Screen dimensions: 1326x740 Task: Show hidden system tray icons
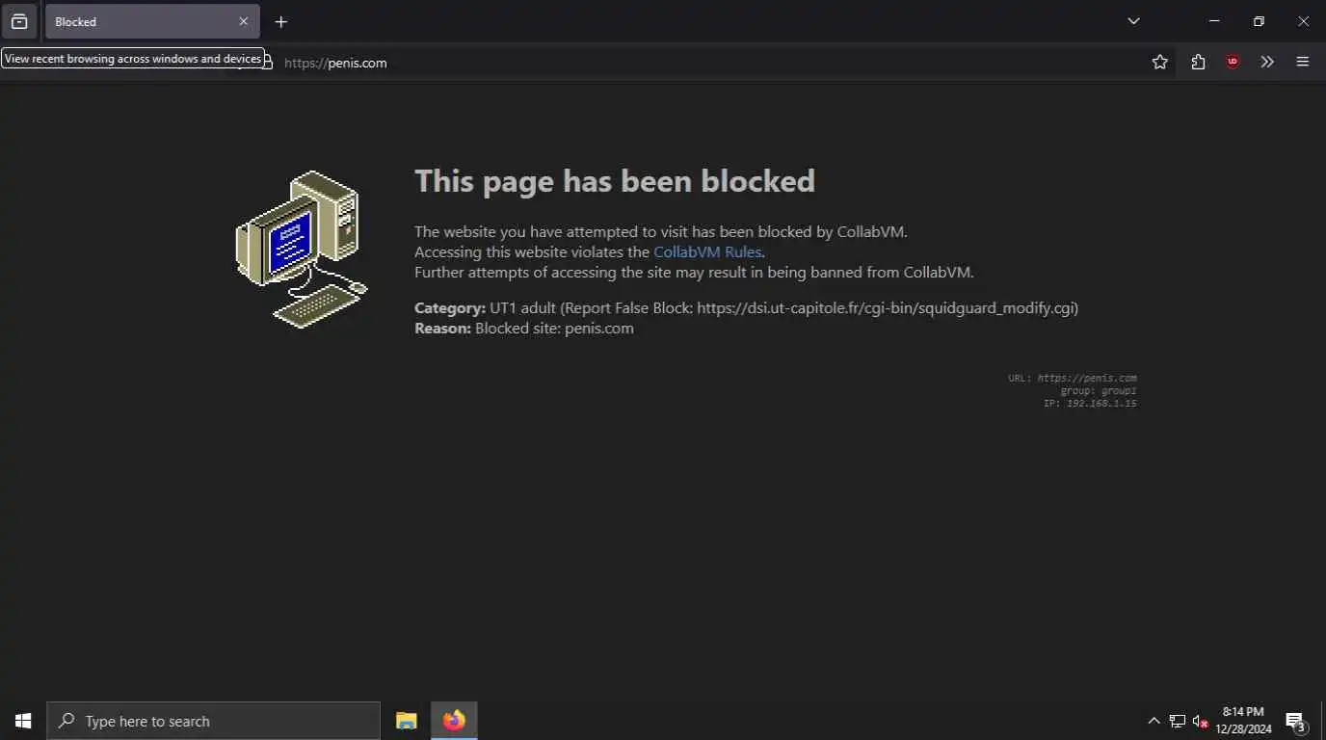point(1154,721)
